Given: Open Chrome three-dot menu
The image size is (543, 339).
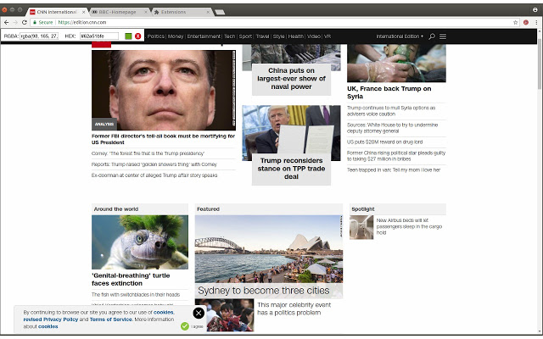Looking at the screenshot, I should coord(535,22).
